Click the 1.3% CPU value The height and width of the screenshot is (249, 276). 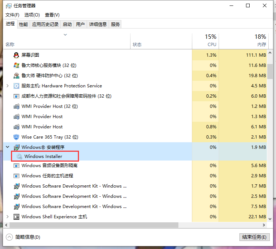(x=211, y=55)
